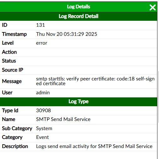This screenshot has width=159, height=159.
Task: Click the Message field label
Action: [x=12, y=81]
